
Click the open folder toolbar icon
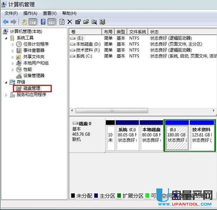[x=86, y=22]
